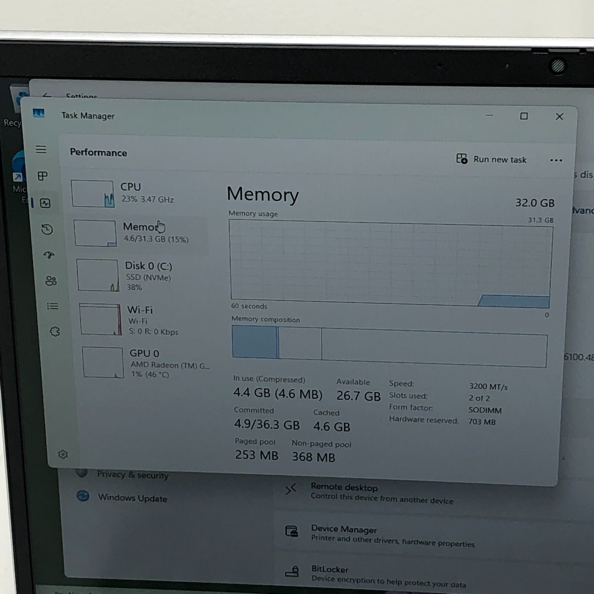Open Task Manager settings gear

[63, 454]
